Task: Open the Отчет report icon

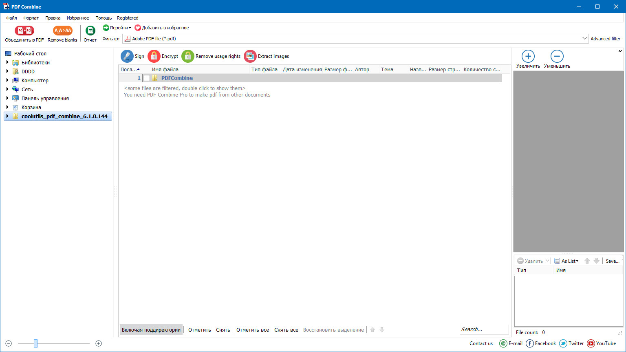Action: click(90, 31)
